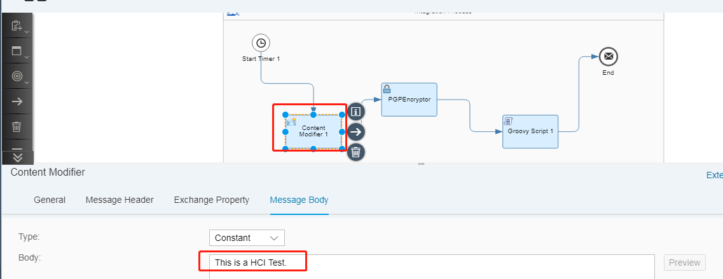Show information for Content Modifier 1
The width and height of the screenshot is (723, 279).
(356, 112)
